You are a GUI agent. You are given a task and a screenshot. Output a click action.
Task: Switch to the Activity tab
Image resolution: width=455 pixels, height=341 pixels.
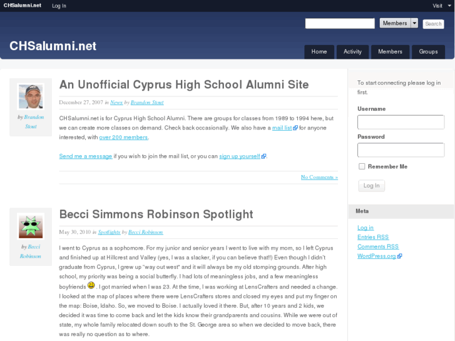(352, 52)
